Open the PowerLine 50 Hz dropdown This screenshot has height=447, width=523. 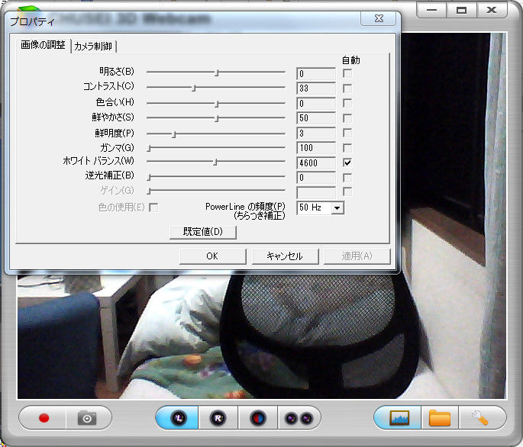[337, 208]
